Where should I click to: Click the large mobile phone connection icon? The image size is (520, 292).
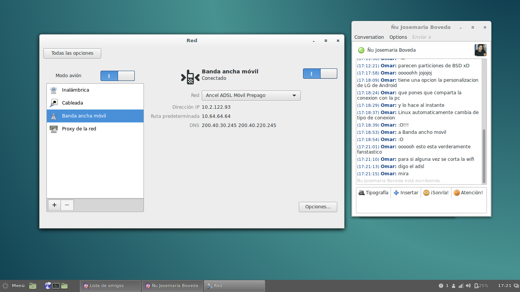[190, 77]
